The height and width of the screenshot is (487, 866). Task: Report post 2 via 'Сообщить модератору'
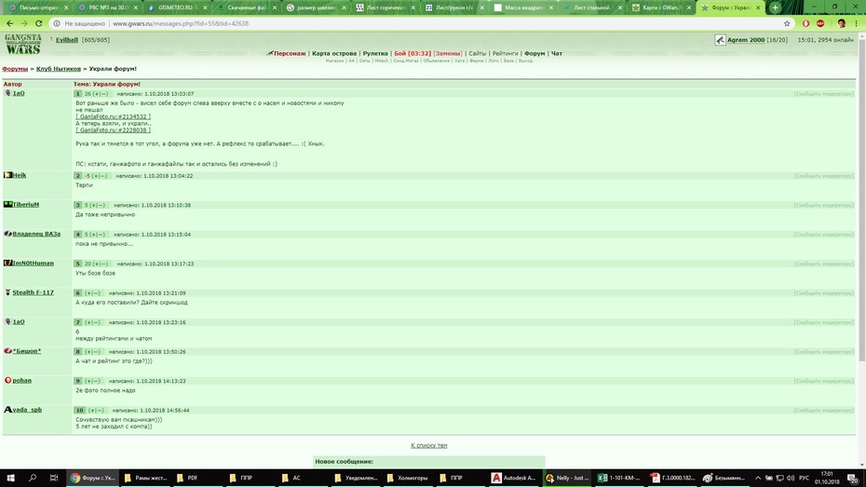(x=823, y=176)
